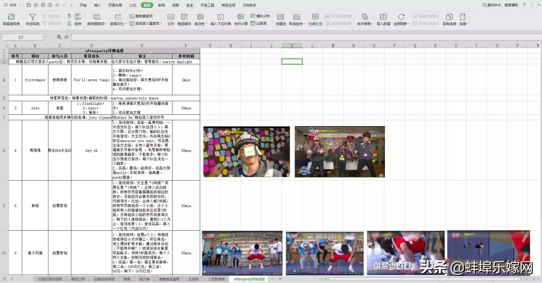Image resolution: width=542 pixels, height=283 pixels.
Task: Click the 连接 connections icon
Action: [x=463, y=20]
